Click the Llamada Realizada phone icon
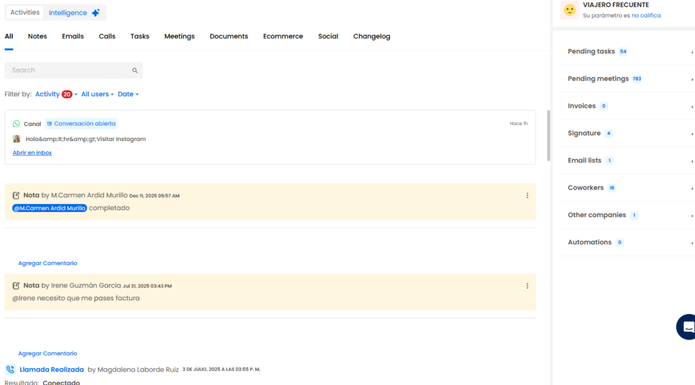 10,369
